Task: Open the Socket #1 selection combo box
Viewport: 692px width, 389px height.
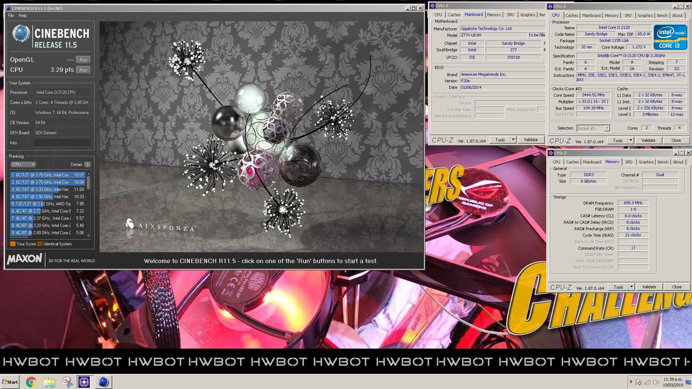Action: tap(593, 128)
